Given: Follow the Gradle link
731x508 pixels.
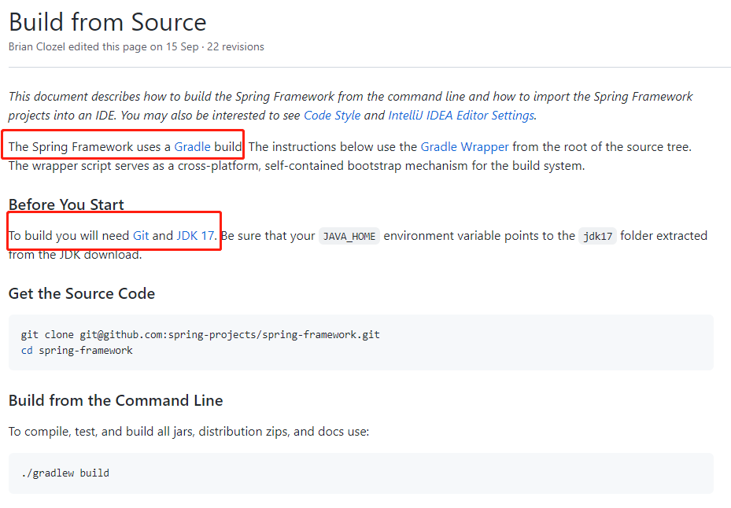Looking at the screenshot, I should pyautogui.click(x=192, y=147).
